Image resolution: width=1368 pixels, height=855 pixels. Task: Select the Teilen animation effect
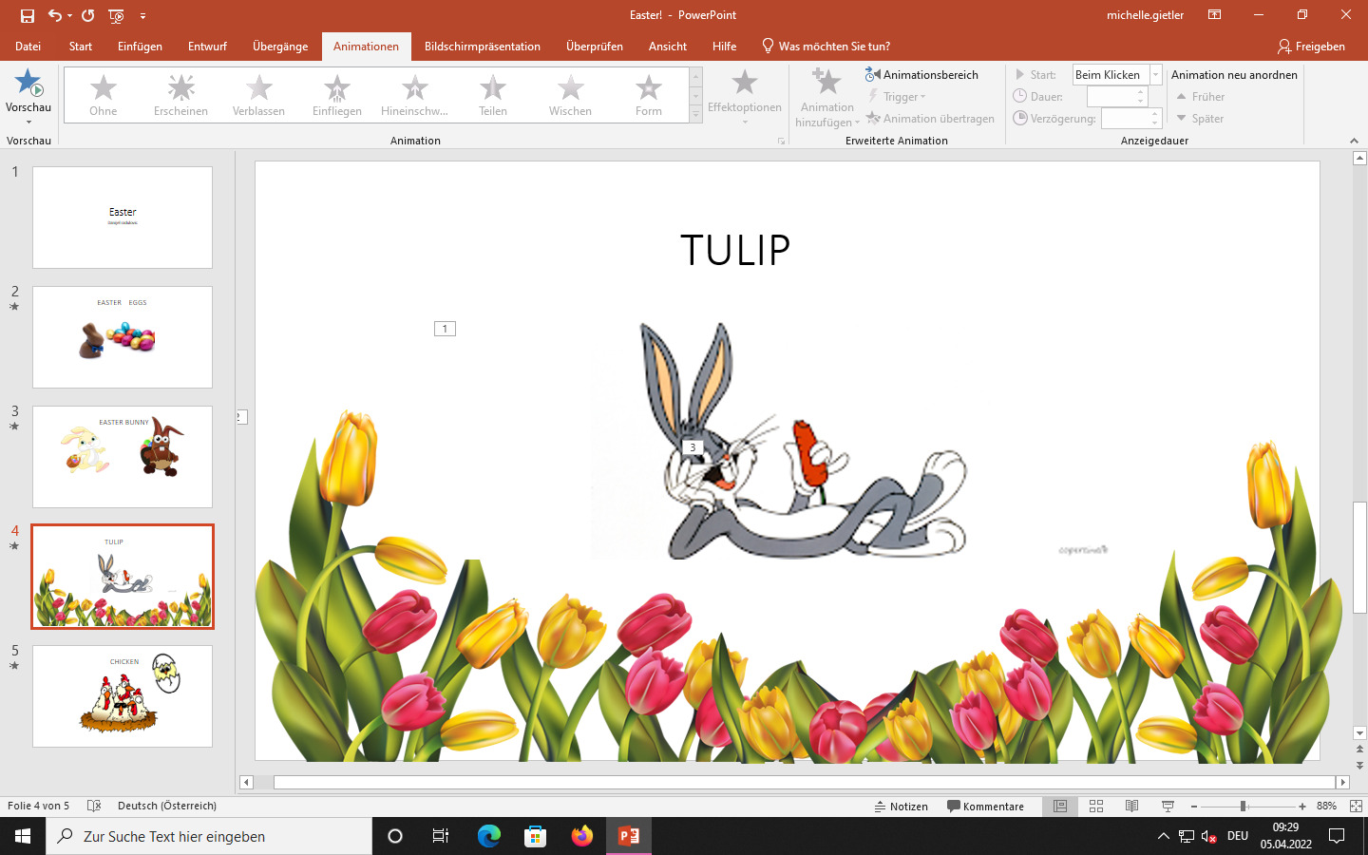(492, 96)
